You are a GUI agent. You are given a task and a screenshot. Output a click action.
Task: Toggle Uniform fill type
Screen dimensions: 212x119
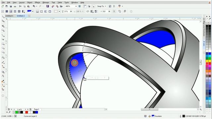coord(7,12)
